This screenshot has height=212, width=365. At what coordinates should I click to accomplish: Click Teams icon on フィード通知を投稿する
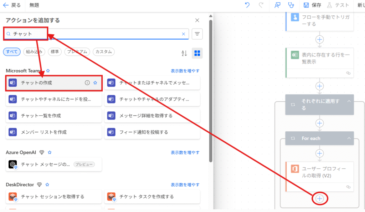(x=111, y=132)
